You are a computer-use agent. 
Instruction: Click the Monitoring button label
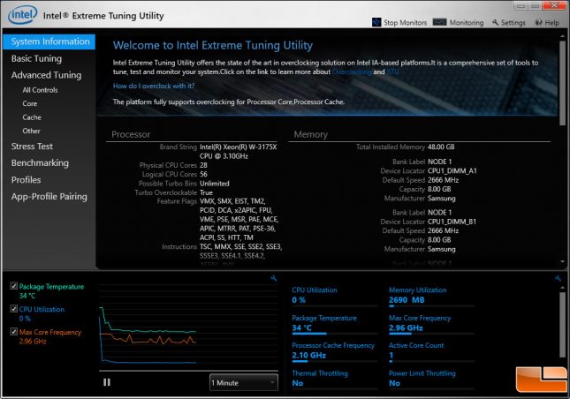[x=467, y=22]
